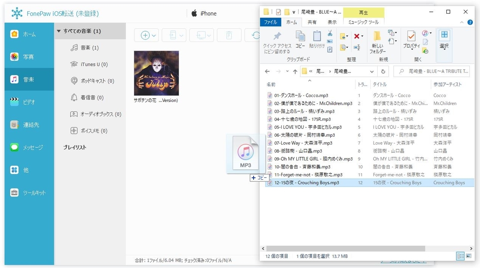Click the copy path icon in ribbon
This screenshot has width=480, height=268.
330,42
